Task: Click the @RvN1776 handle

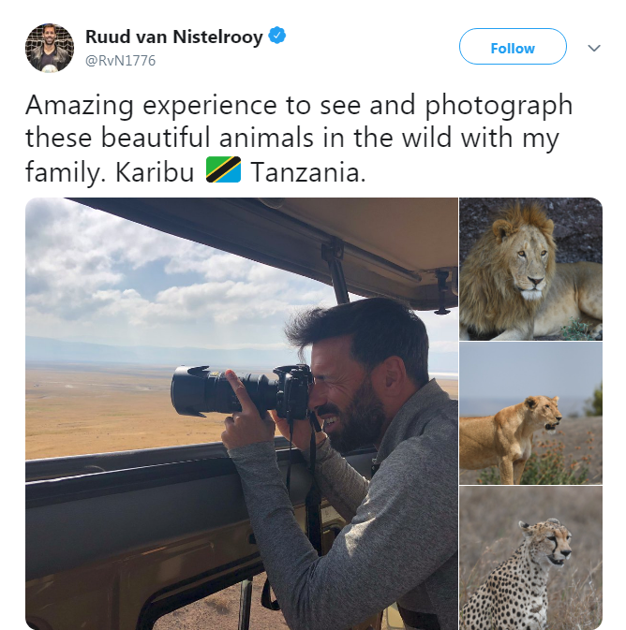Action: coord(120,61)
